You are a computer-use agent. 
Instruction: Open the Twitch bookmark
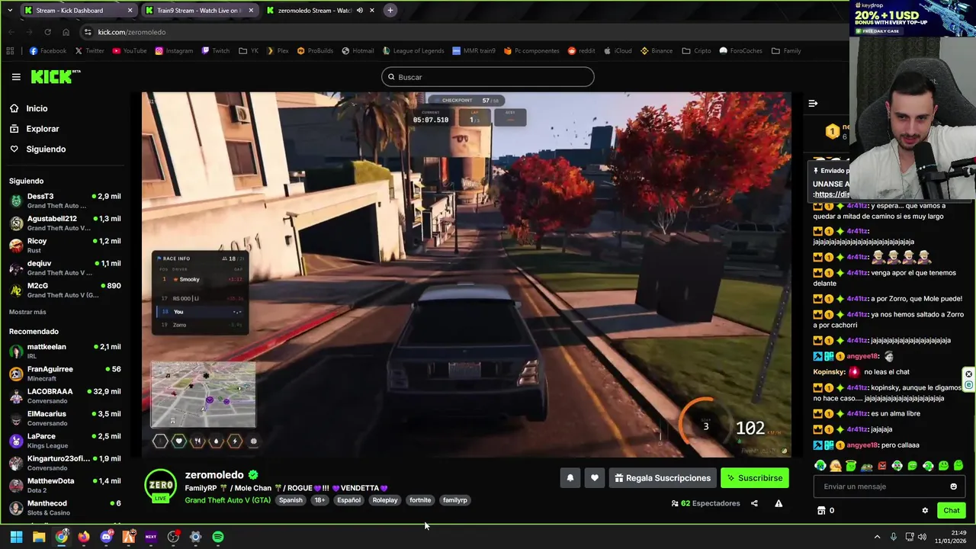pos(216,51)
